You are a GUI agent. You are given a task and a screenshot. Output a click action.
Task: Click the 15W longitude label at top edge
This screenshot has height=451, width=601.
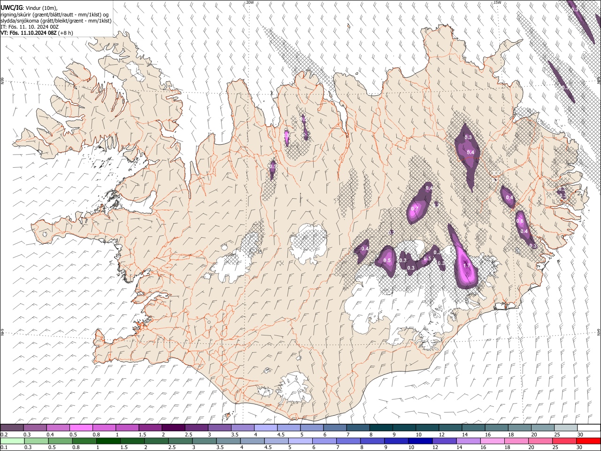pos(498,2)
